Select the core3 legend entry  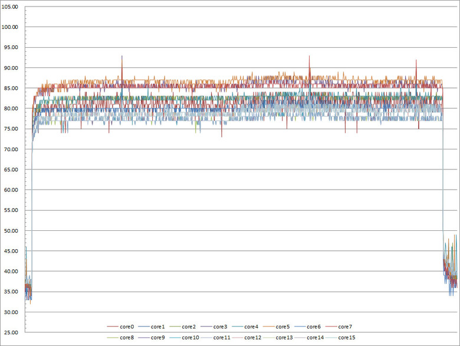pos(214,327)
